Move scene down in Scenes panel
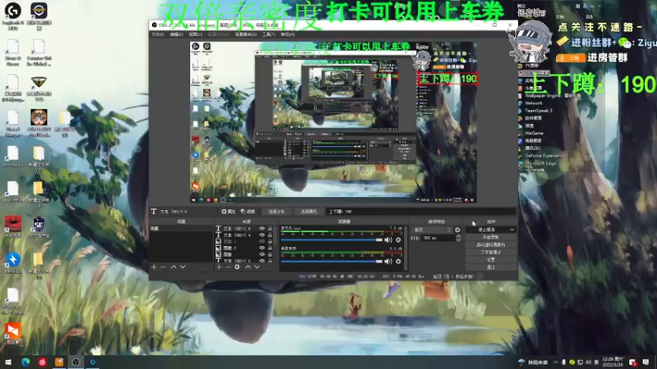The height and width of the screenshot is (369, 657). click(182, 267)
